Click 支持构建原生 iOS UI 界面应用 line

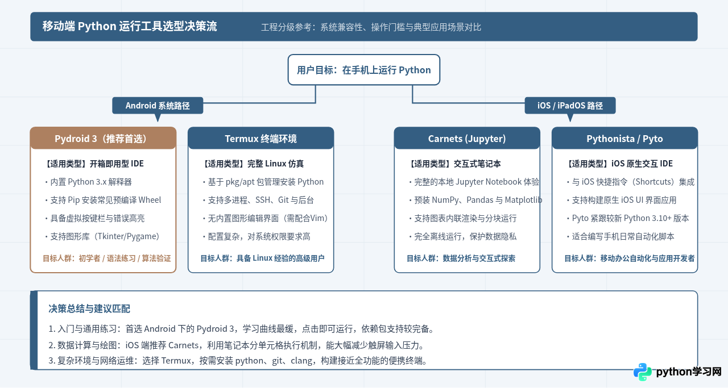(x=621, y=200)
